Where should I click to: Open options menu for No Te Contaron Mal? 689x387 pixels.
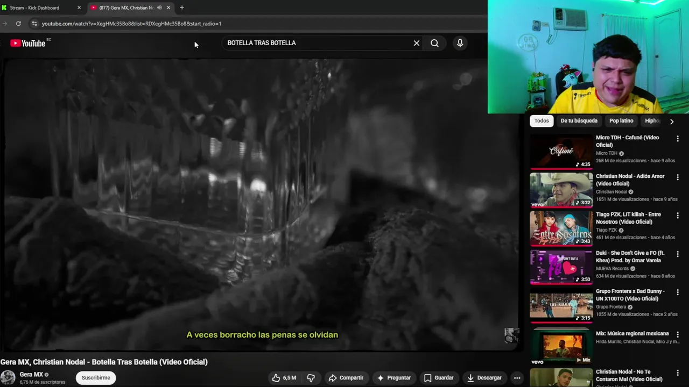(678, 372)
